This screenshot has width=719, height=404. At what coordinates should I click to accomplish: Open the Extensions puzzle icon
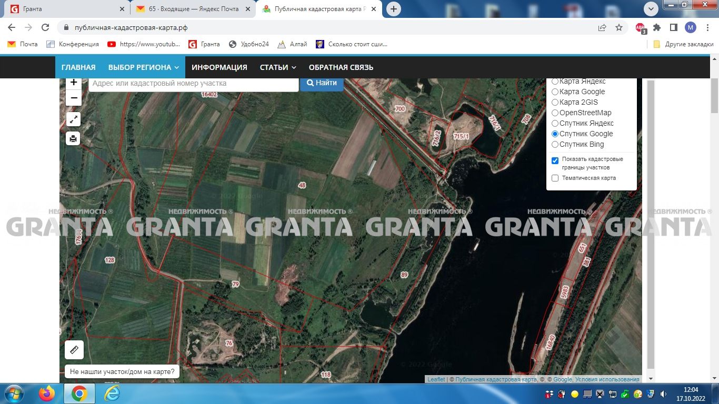click(657, 27)
